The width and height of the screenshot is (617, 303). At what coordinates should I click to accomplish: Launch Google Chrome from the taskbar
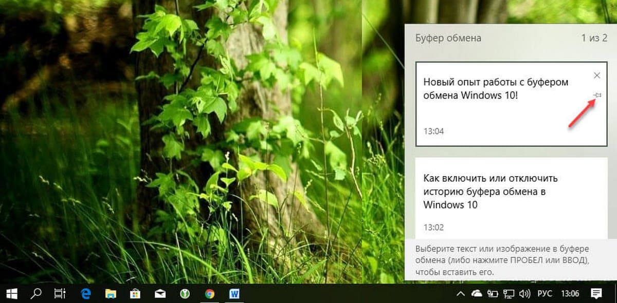coord(209,294)
